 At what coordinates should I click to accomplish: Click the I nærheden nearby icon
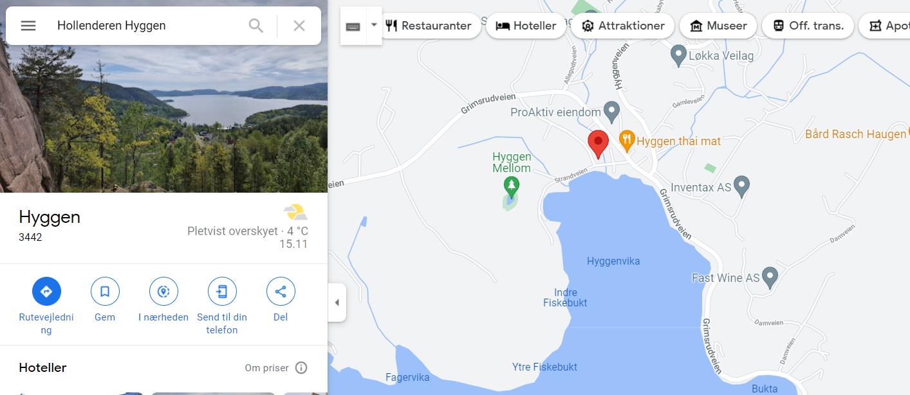[163, 292]
